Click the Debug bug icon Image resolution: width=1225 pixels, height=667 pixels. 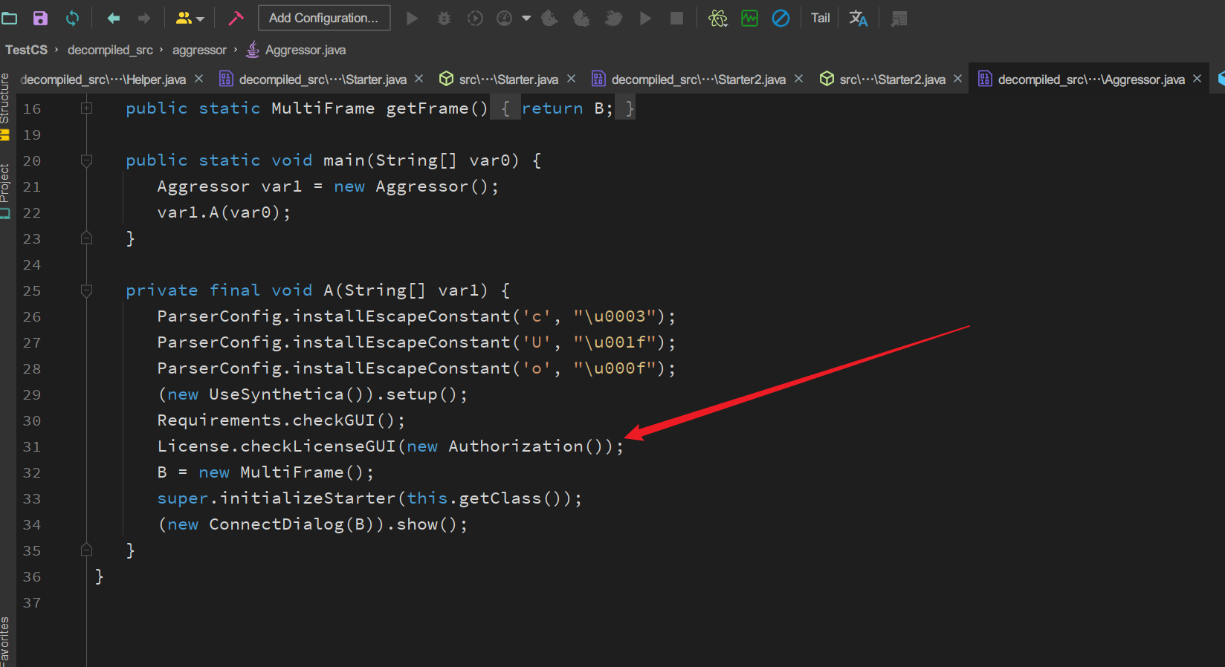tap(444, 18)
